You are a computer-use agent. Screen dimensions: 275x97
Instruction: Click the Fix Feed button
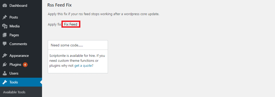(x=71, y=25)
